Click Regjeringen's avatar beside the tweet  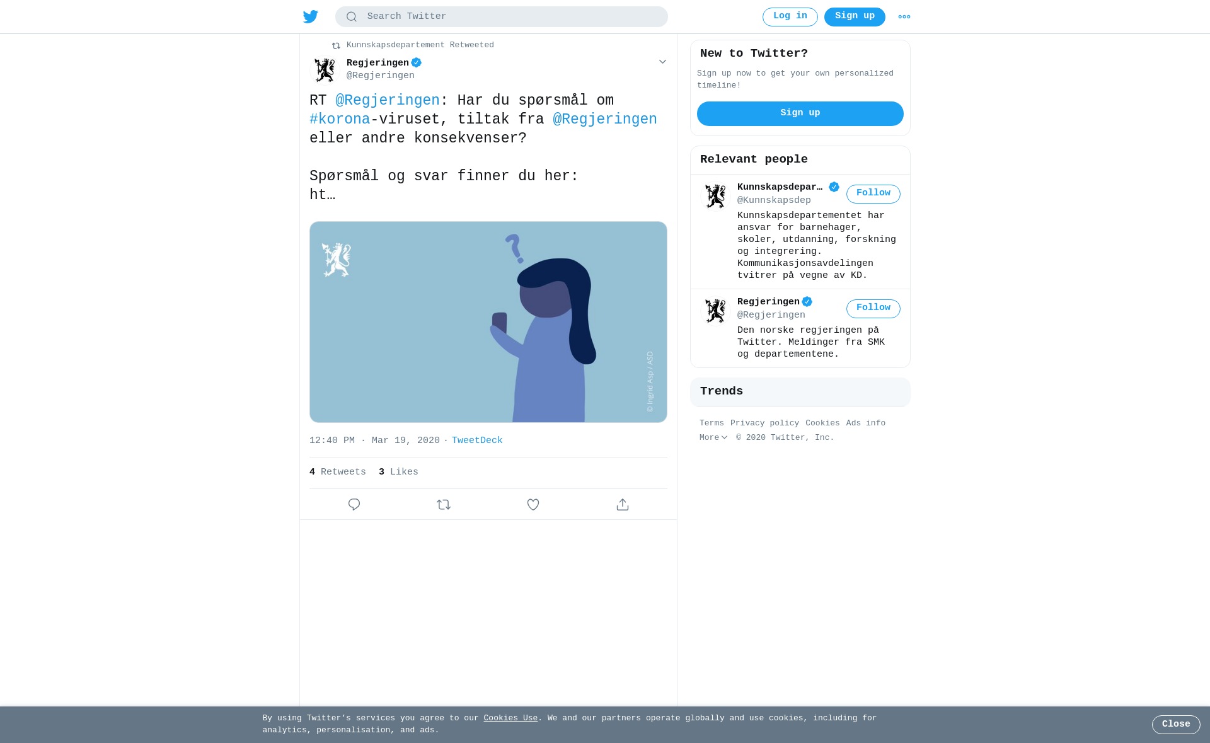(x=325, y=70)
